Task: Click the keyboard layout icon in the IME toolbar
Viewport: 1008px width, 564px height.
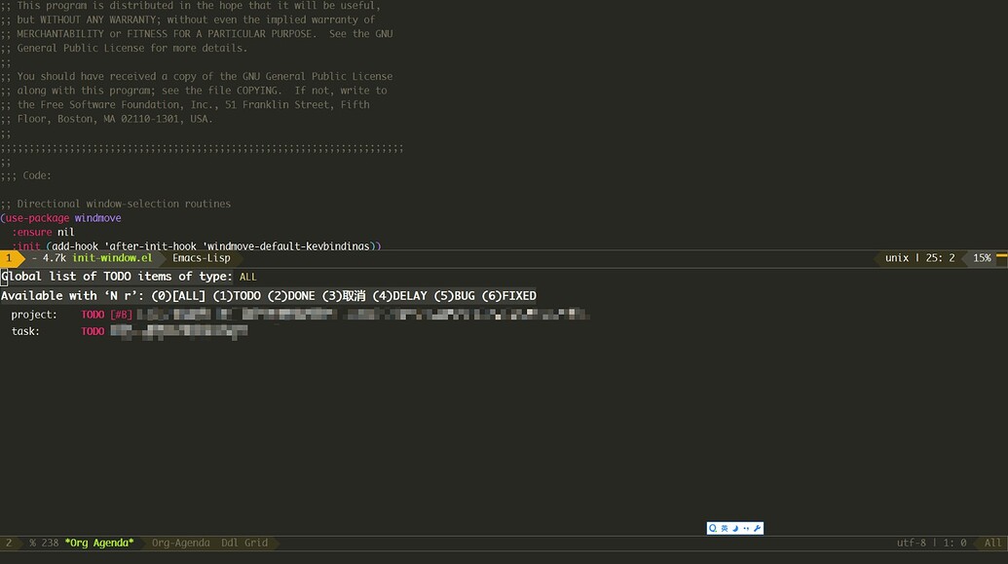Action: pyautogui.click(x=726, y=527)
